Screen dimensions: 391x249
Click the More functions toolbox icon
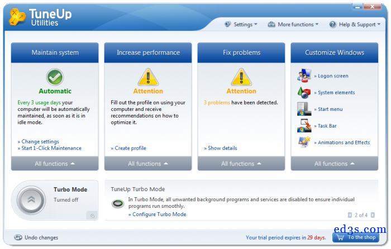pos(271,25)
